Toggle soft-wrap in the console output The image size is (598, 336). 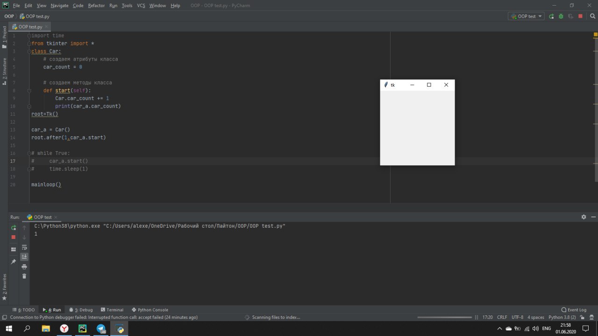[x=24, y=247]
